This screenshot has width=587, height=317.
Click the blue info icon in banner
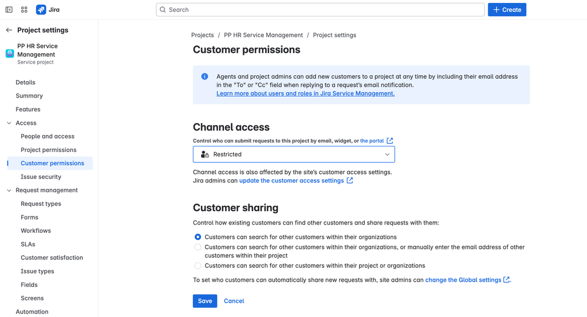(204, 76)
